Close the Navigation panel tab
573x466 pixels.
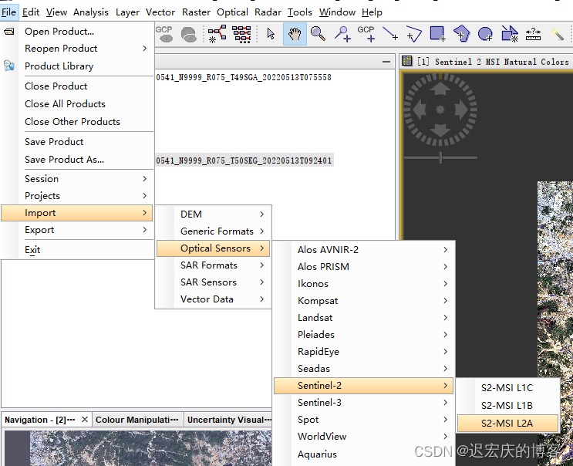85,419
